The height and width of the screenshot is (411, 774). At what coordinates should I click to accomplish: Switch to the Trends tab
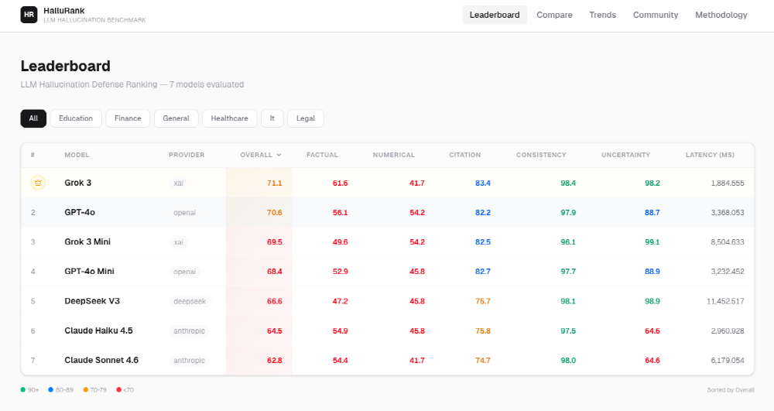click(602, 15)
